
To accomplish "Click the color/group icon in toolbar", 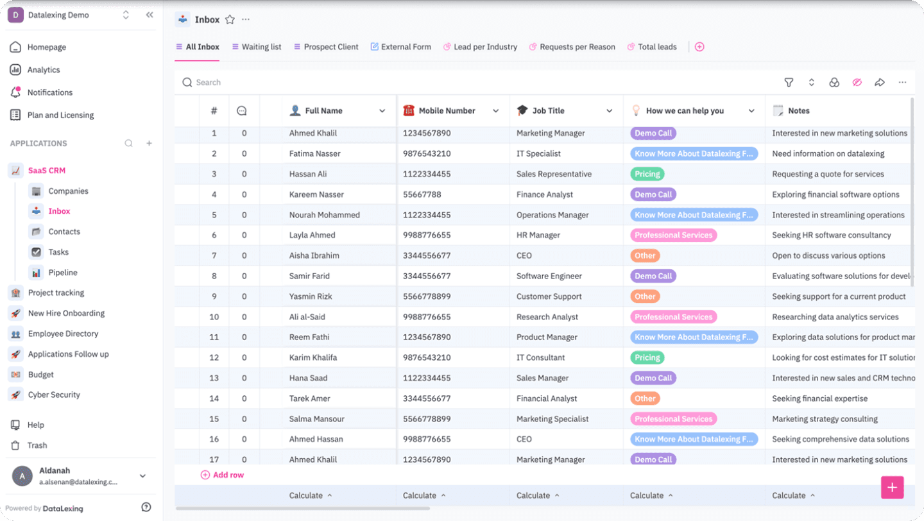I will tap(834, 82).
